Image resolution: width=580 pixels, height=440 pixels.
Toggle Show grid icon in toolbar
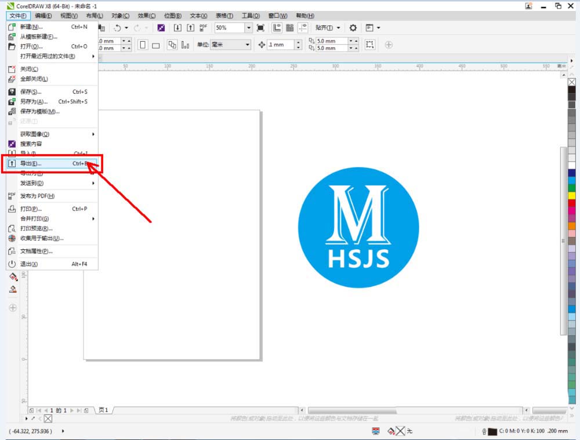(290, 28)
